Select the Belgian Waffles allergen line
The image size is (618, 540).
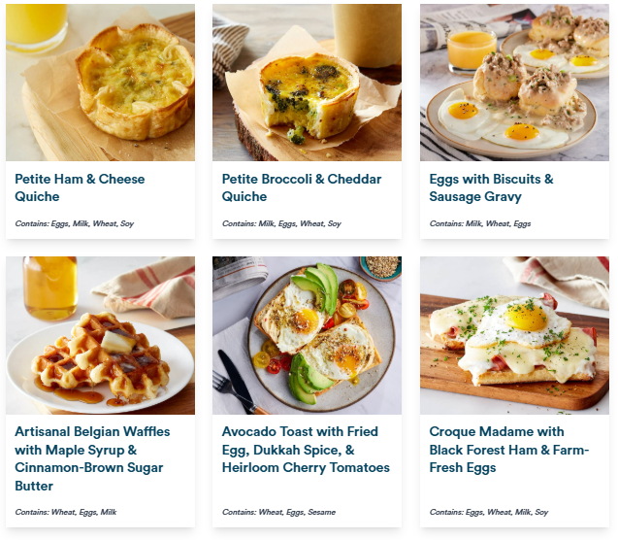point(66,512)
